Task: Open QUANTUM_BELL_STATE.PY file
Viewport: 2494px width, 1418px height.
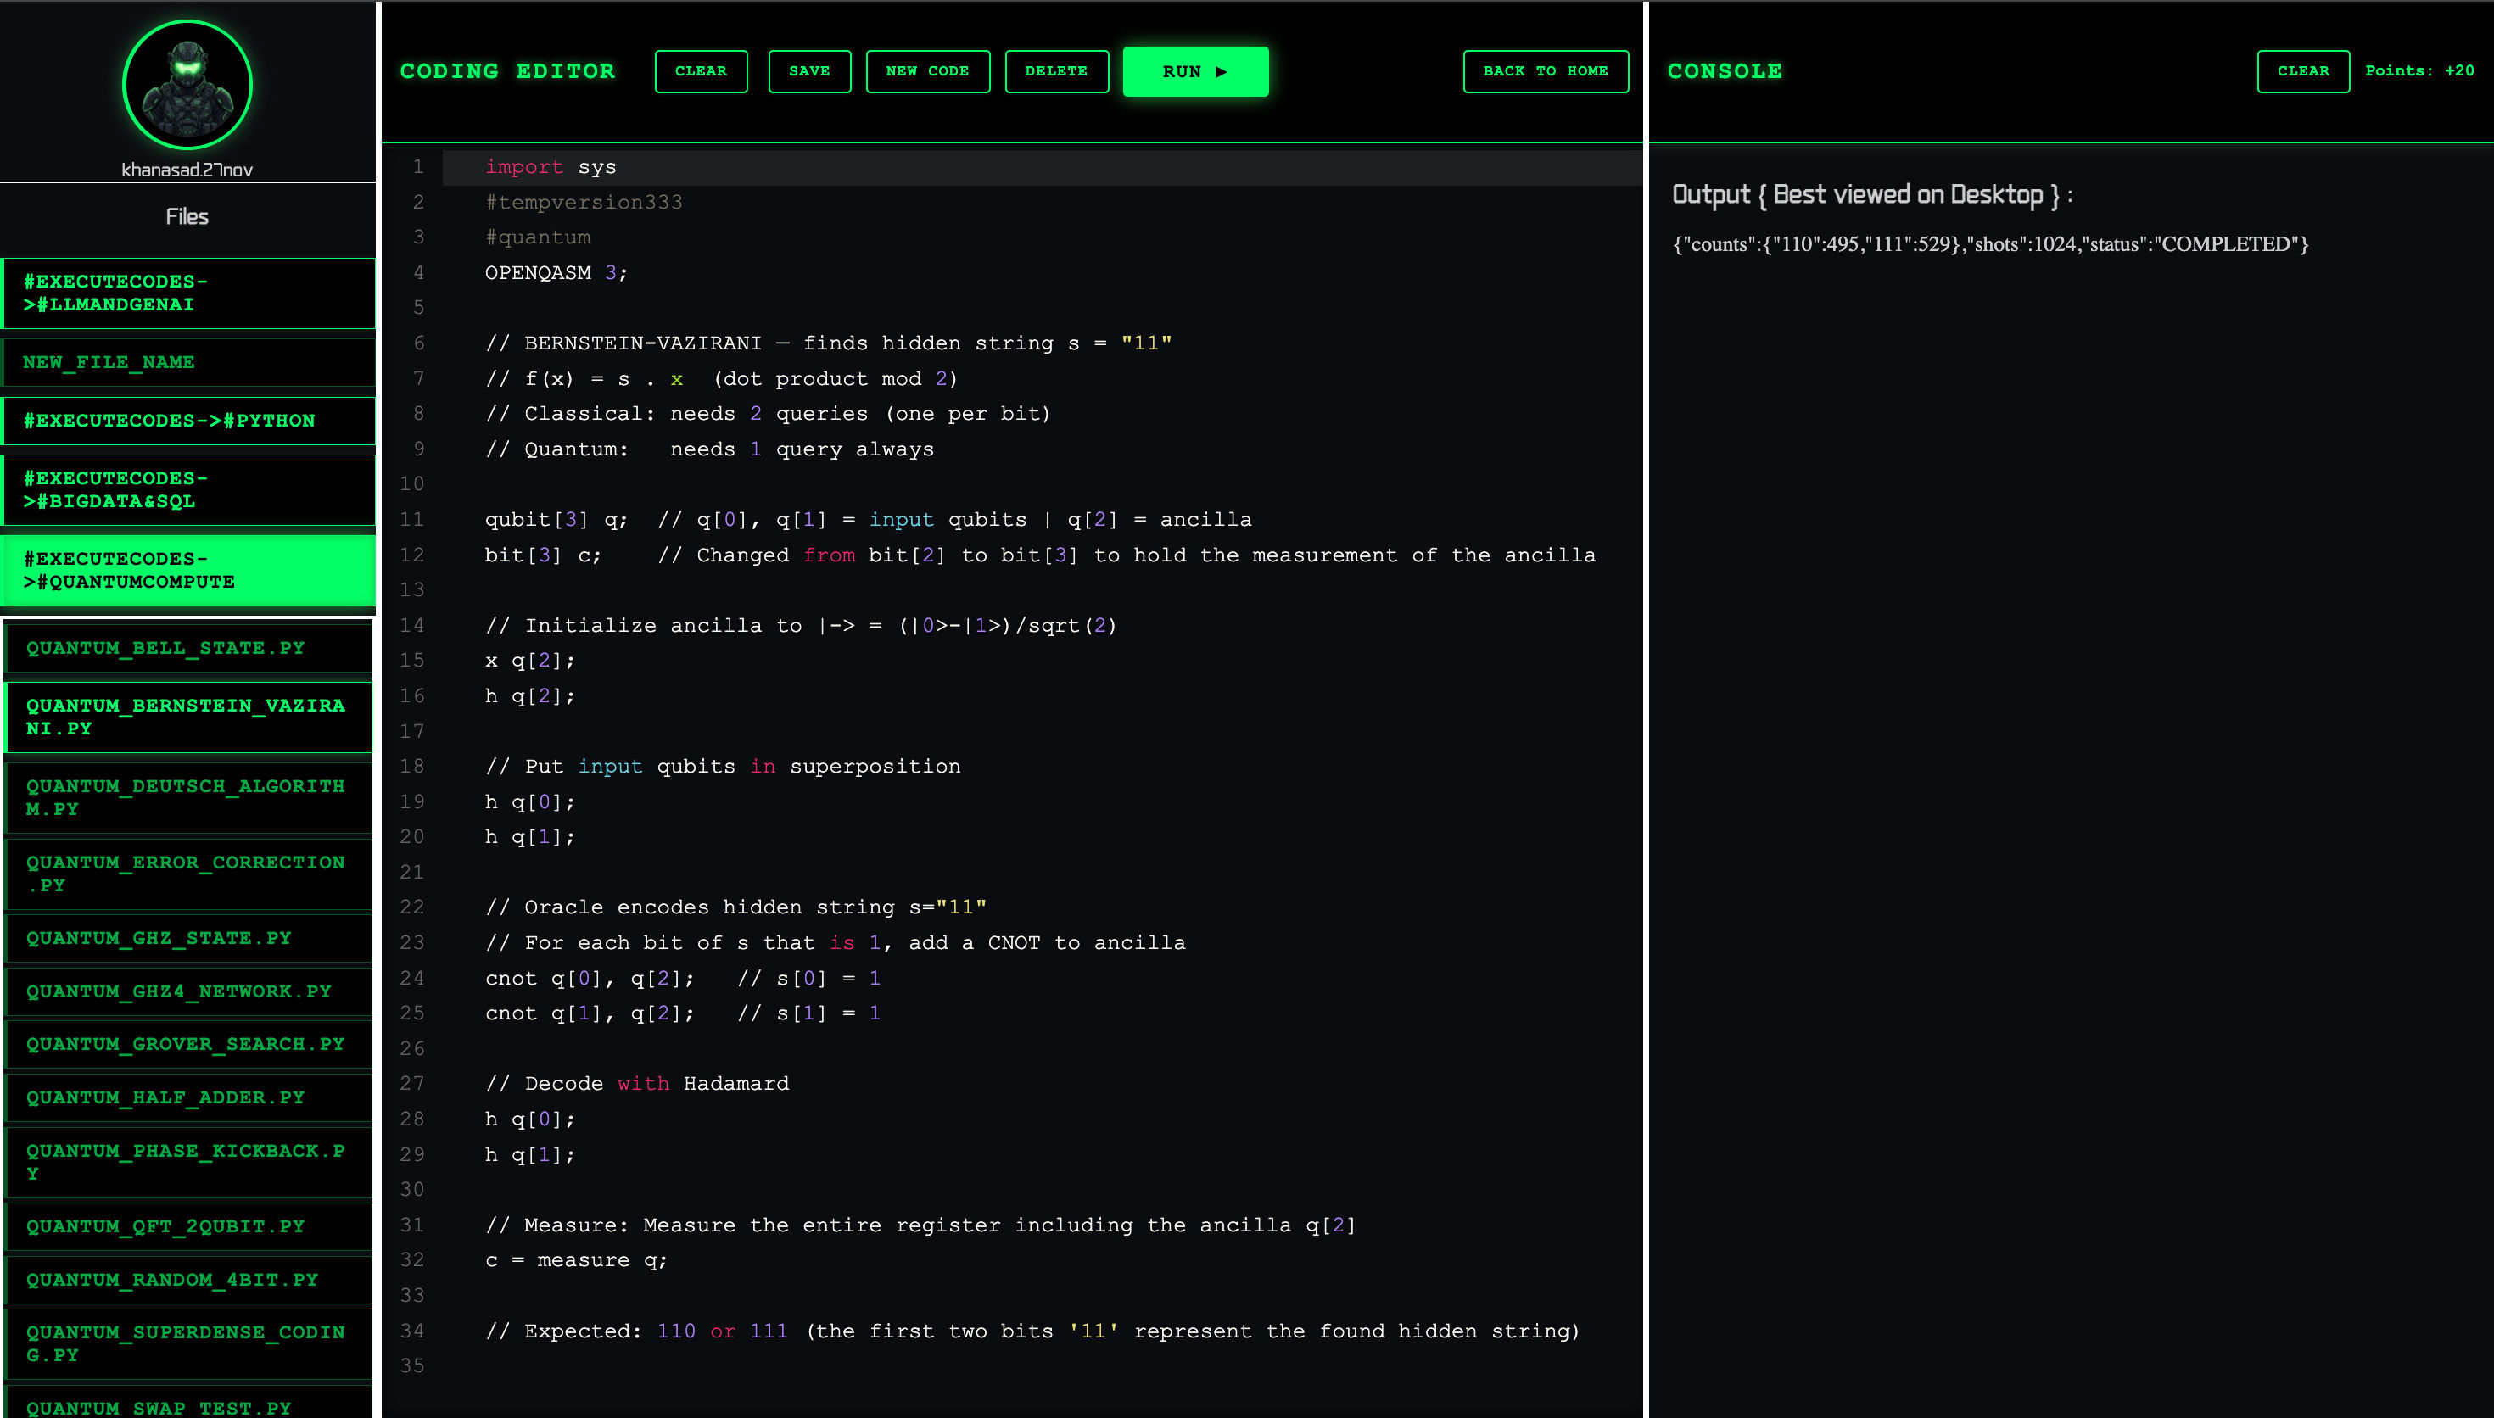Action: (188, 649)
